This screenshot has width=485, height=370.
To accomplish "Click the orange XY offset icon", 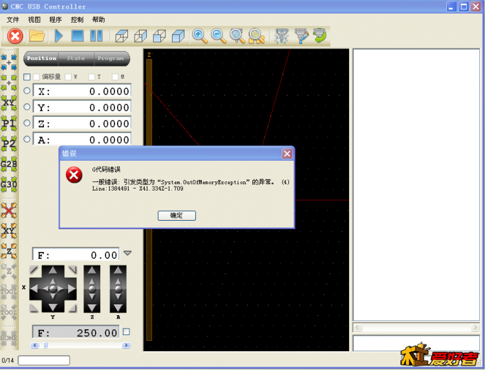I will 8,231.
